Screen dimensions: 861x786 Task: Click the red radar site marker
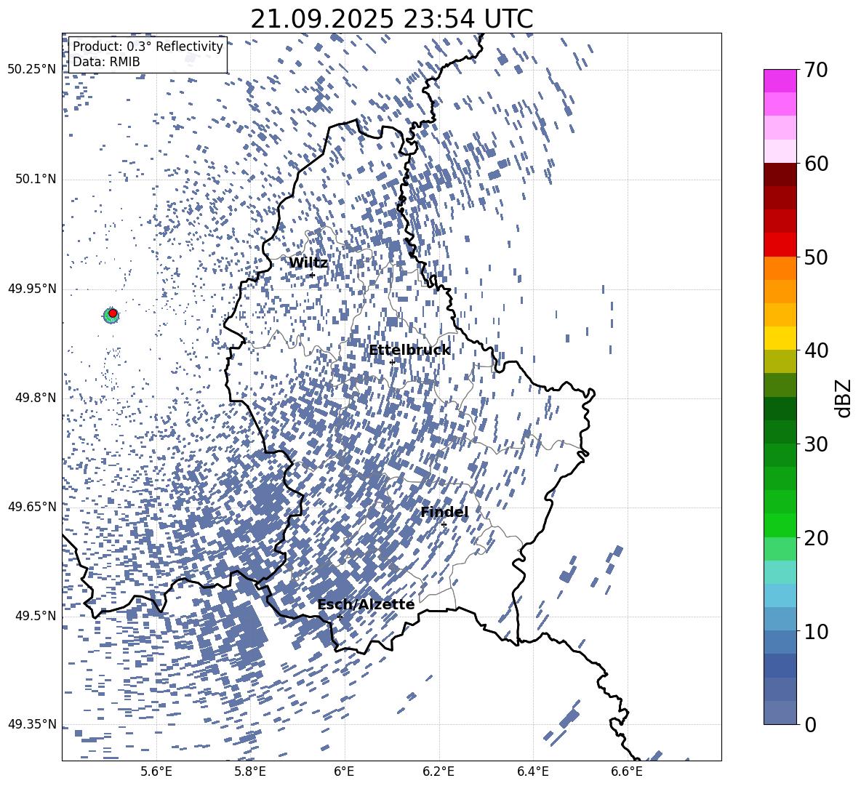[x=113, y=313]
